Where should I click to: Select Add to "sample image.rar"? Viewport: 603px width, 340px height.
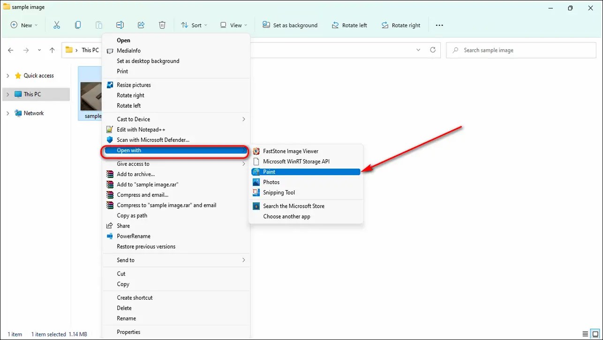[175, 185]
